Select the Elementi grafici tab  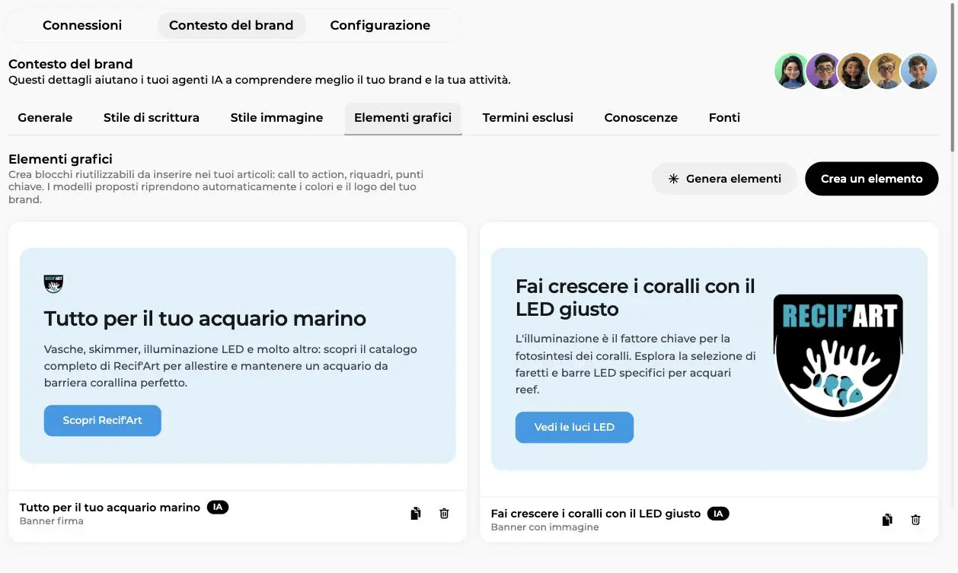click(x=403, y=118)
